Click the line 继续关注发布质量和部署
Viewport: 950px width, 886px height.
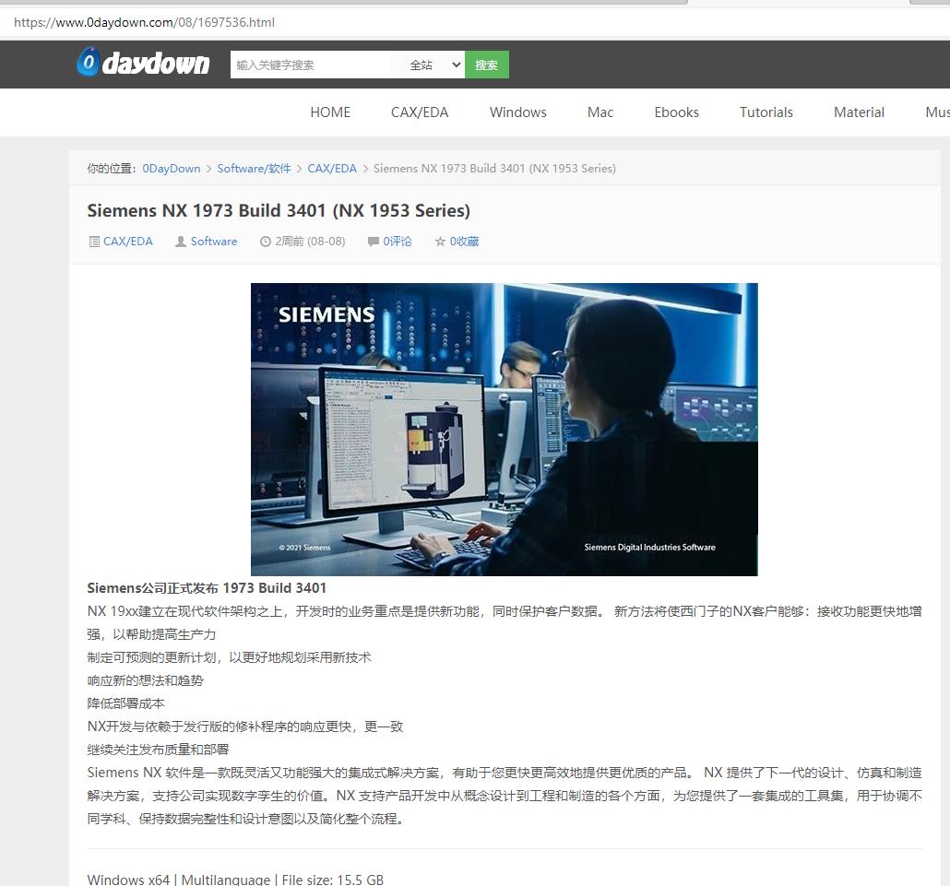[158, 750]
